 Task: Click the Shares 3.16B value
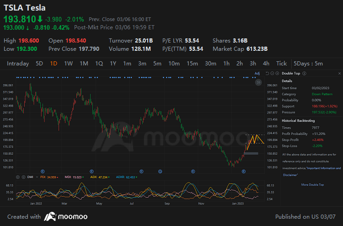[240, 40]
